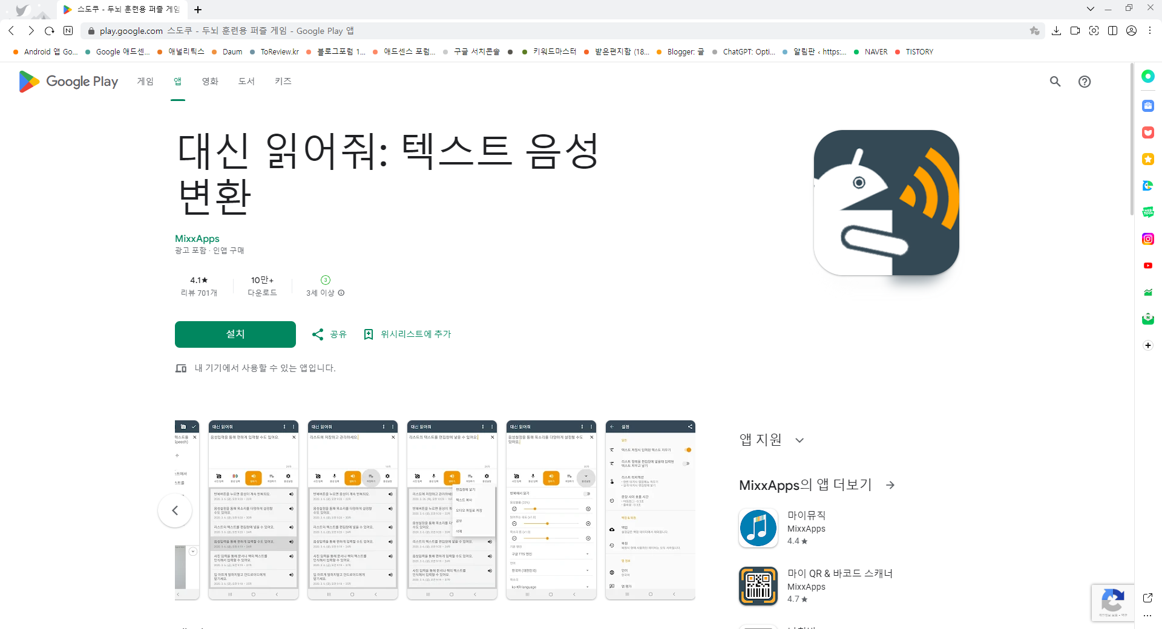Switch to the 도서 tab

coord(246,81)
